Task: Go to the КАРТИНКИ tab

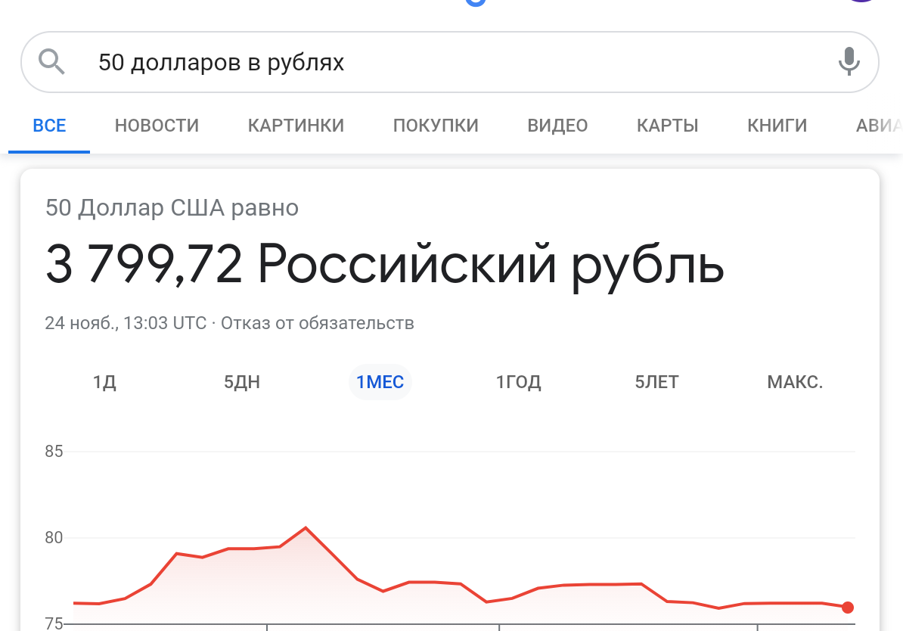Action: [x=296, y=126]
